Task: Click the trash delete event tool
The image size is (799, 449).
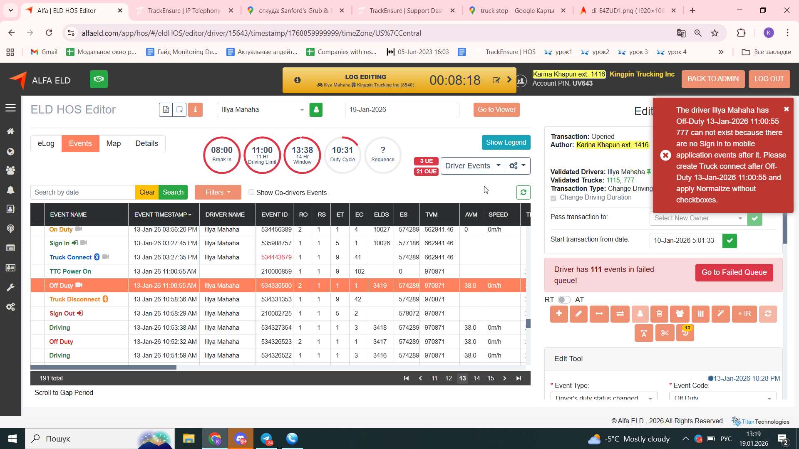Action: point(659,314)
